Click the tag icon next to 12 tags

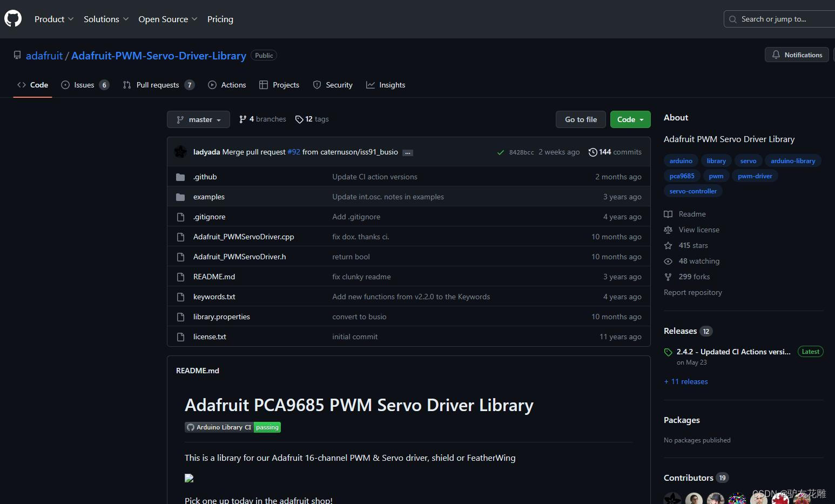[x=299, y=119]
